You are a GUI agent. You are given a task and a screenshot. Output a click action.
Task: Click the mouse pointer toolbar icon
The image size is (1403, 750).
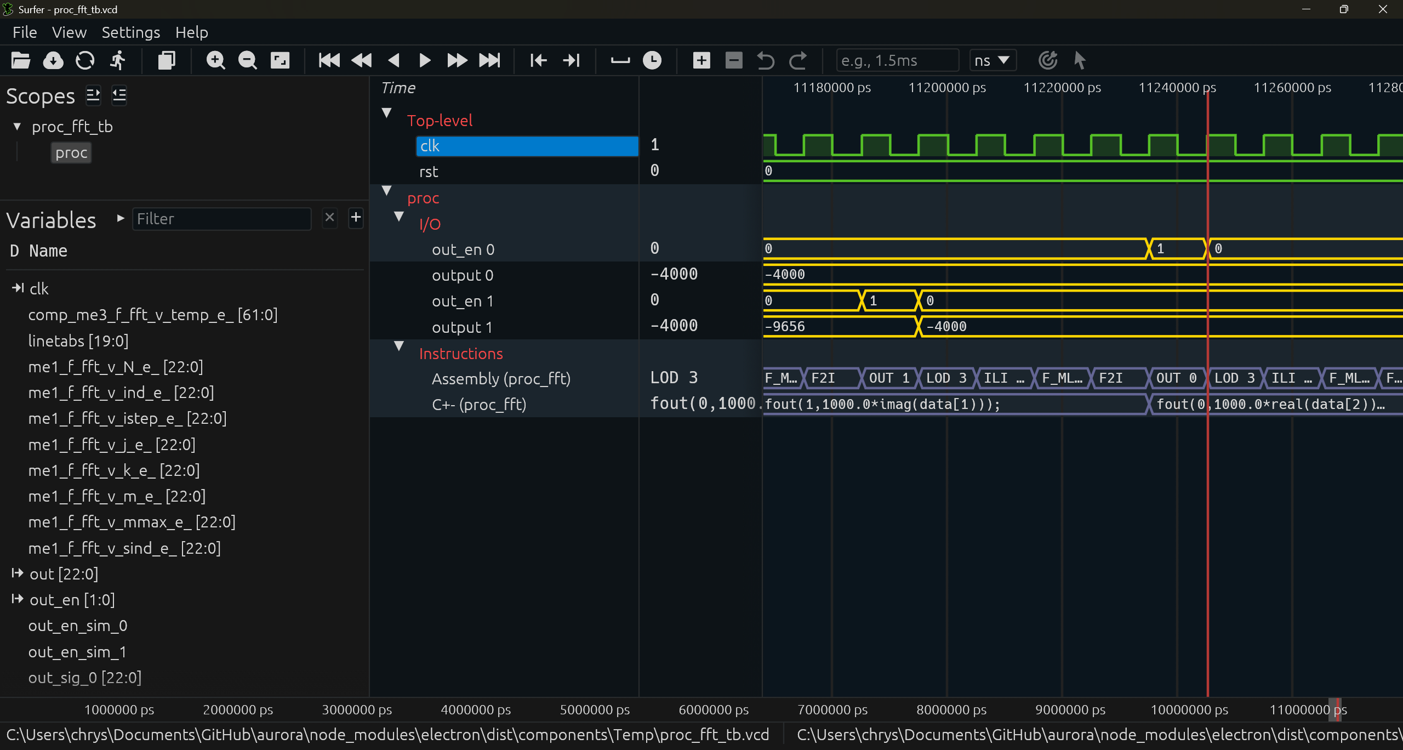click(1080, 60)
